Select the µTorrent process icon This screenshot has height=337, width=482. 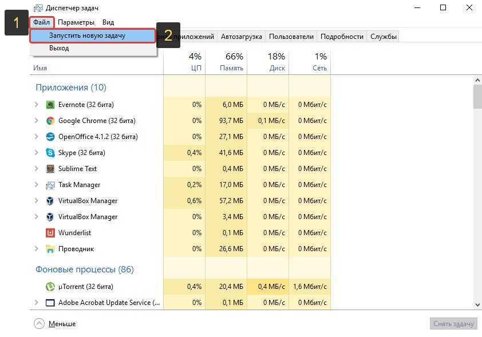click(50, 287)
